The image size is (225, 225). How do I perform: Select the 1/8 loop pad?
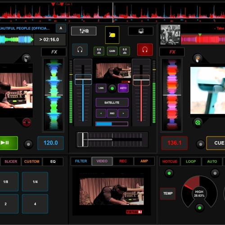(x=9, y=182)
